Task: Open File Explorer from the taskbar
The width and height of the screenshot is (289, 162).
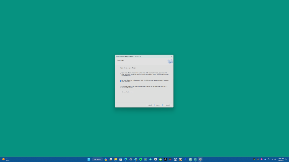Action: click(116, 159)
